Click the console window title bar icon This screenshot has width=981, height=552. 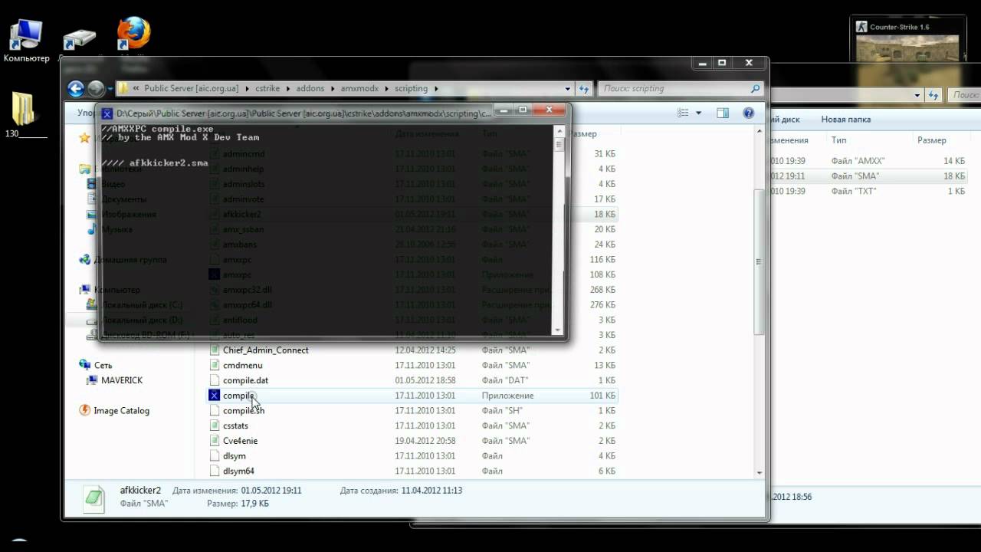click(x=107, y=113)
